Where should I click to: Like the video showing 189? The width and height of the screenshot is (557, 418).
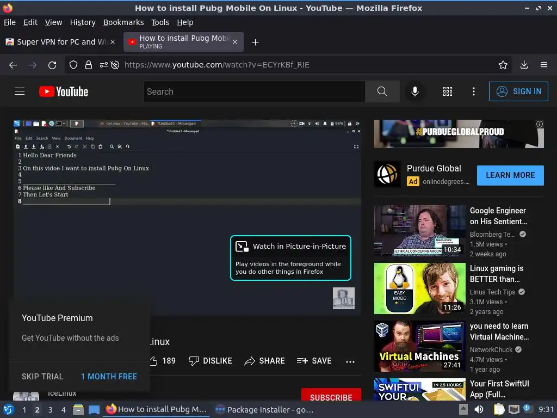pos(162,361)
